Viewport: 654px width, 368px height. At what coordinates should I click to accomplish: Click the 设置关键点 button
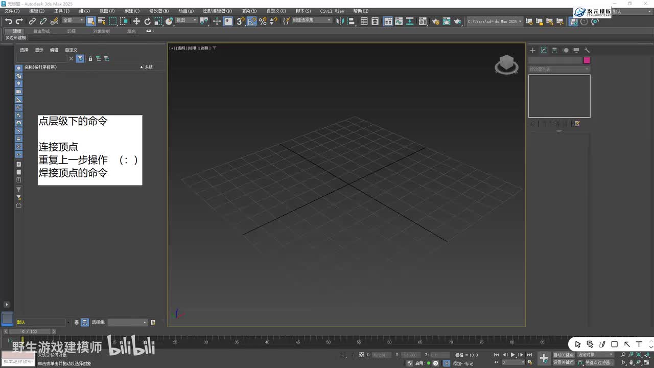pyautogui.click(x=564, y=362)
